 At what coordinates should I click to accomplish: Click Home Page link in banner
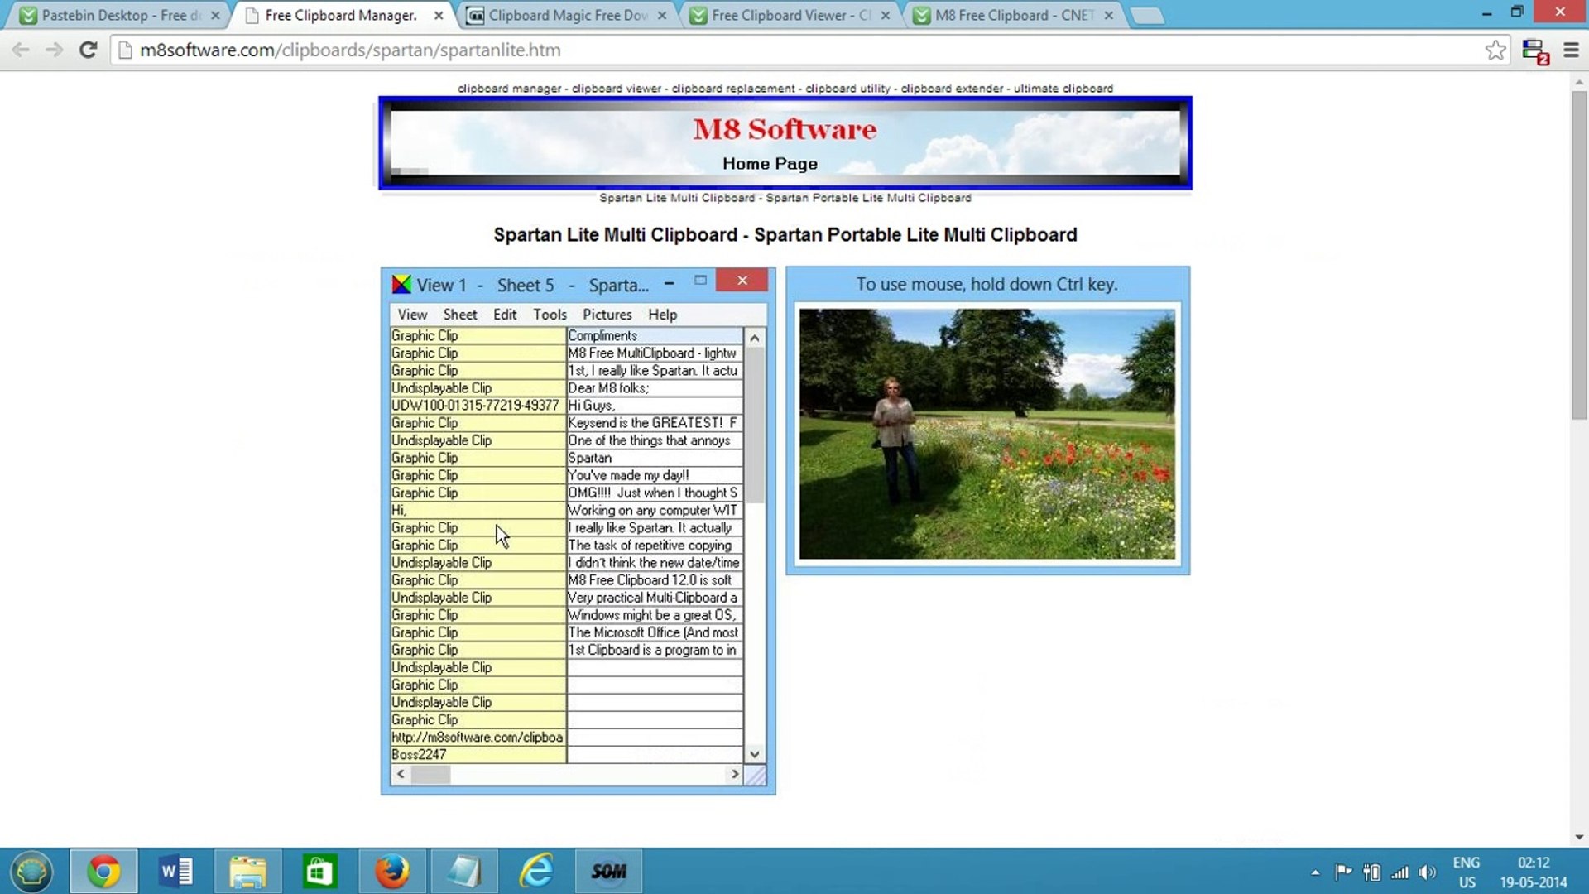pos(770,164)
